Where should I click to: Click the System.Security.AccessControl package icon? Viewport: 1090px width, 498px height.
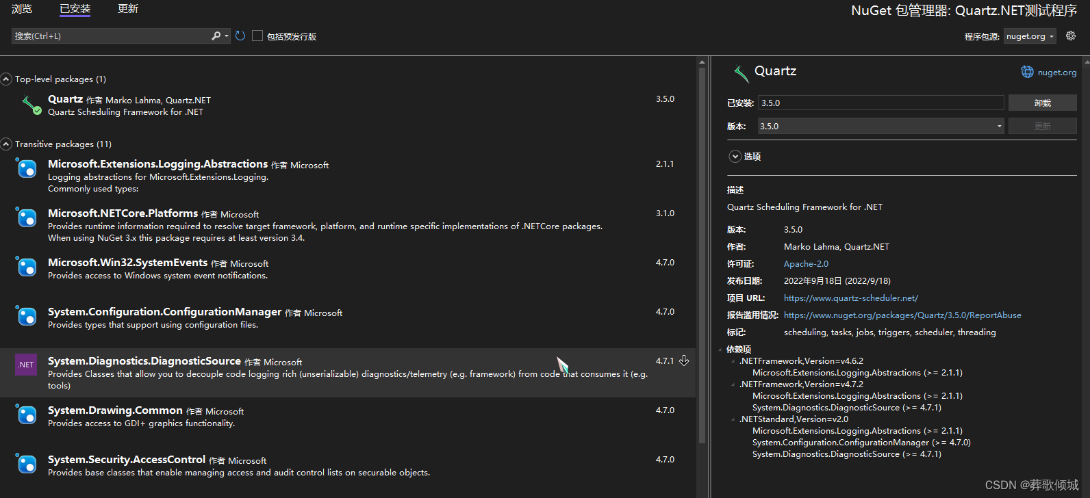(x=26, y=463)
